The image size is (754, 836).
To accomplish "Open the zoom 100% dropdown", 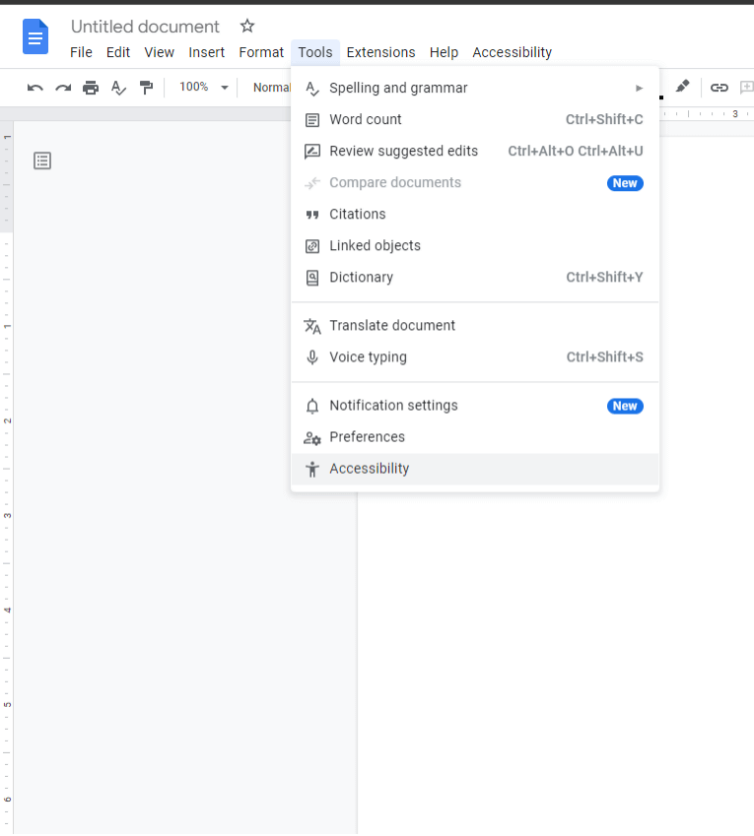I will pyautogui.click(x=204, y=87).
